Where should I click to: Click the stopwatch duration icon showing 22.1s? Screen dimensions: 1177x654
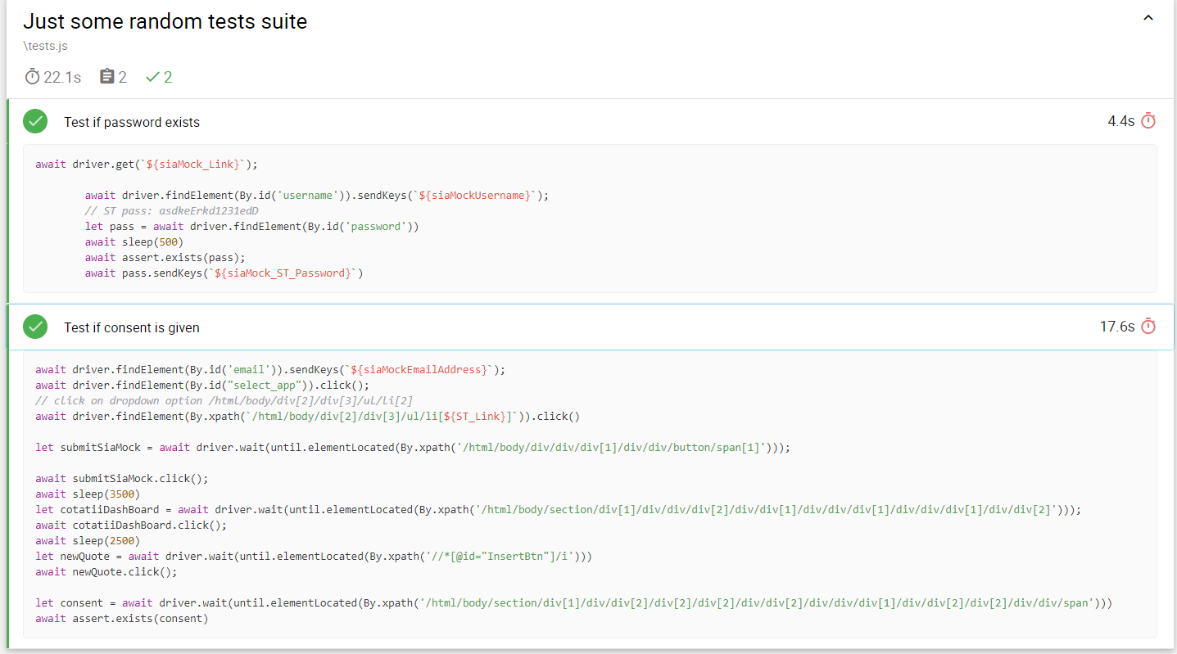31,76
